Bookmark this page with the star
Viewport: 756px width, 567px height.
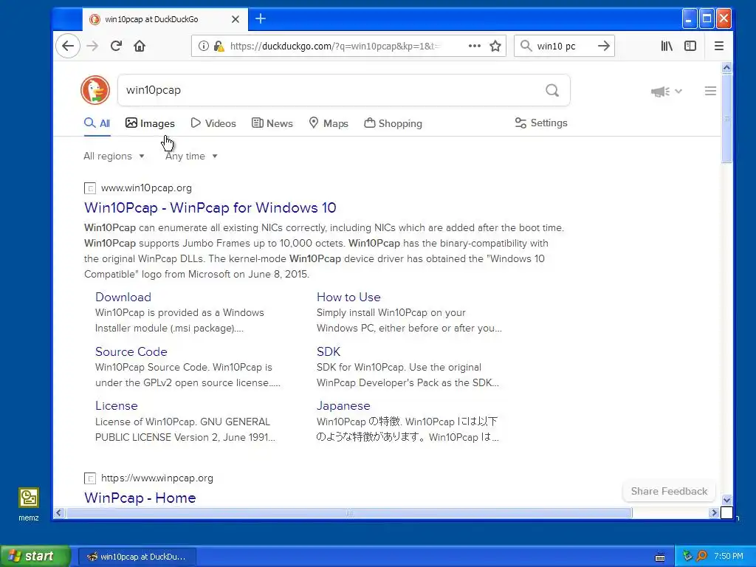click(x=495, y=46)
